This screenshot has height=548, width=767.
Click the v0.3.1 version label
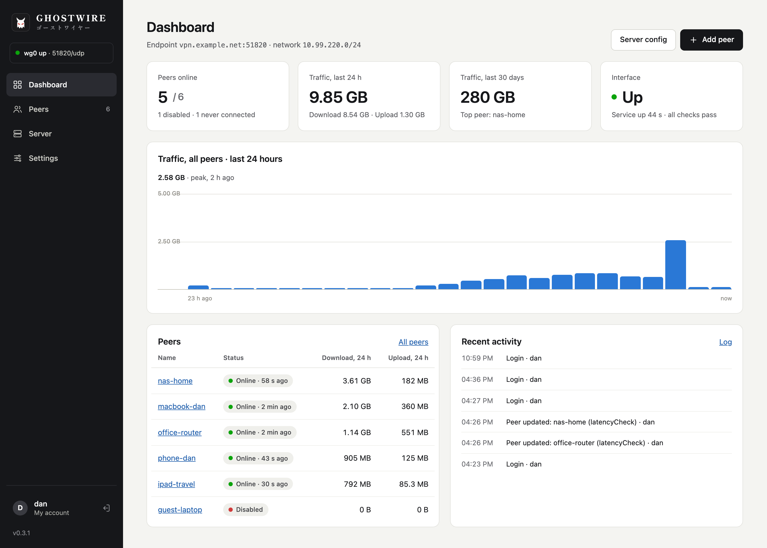(x=21, y=533)
